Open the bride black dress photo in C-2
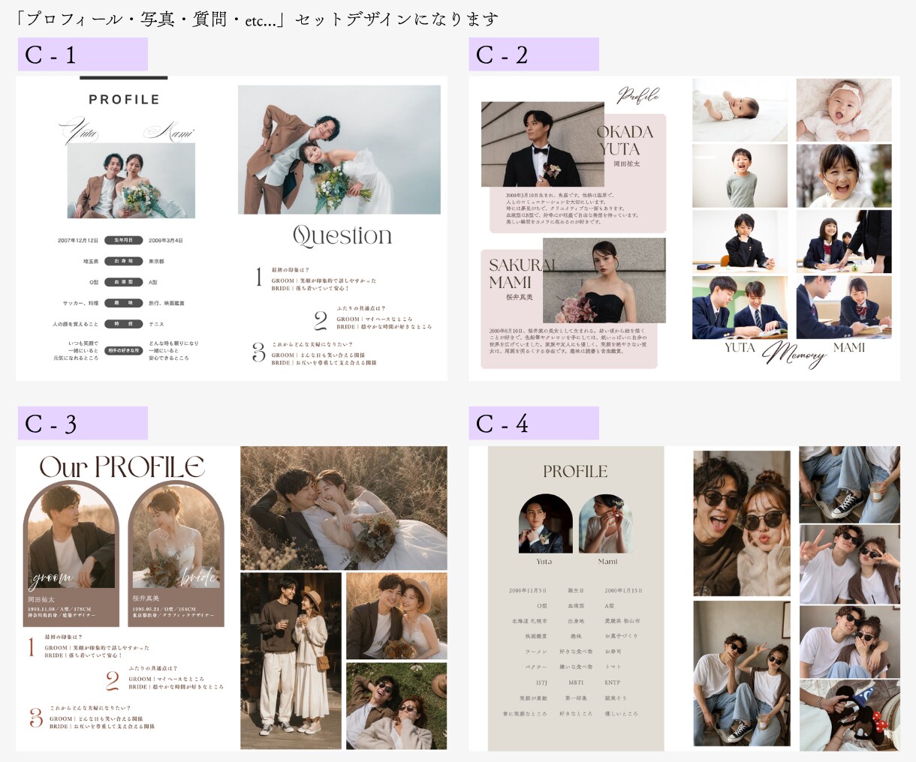 click(x=604, y=280)
